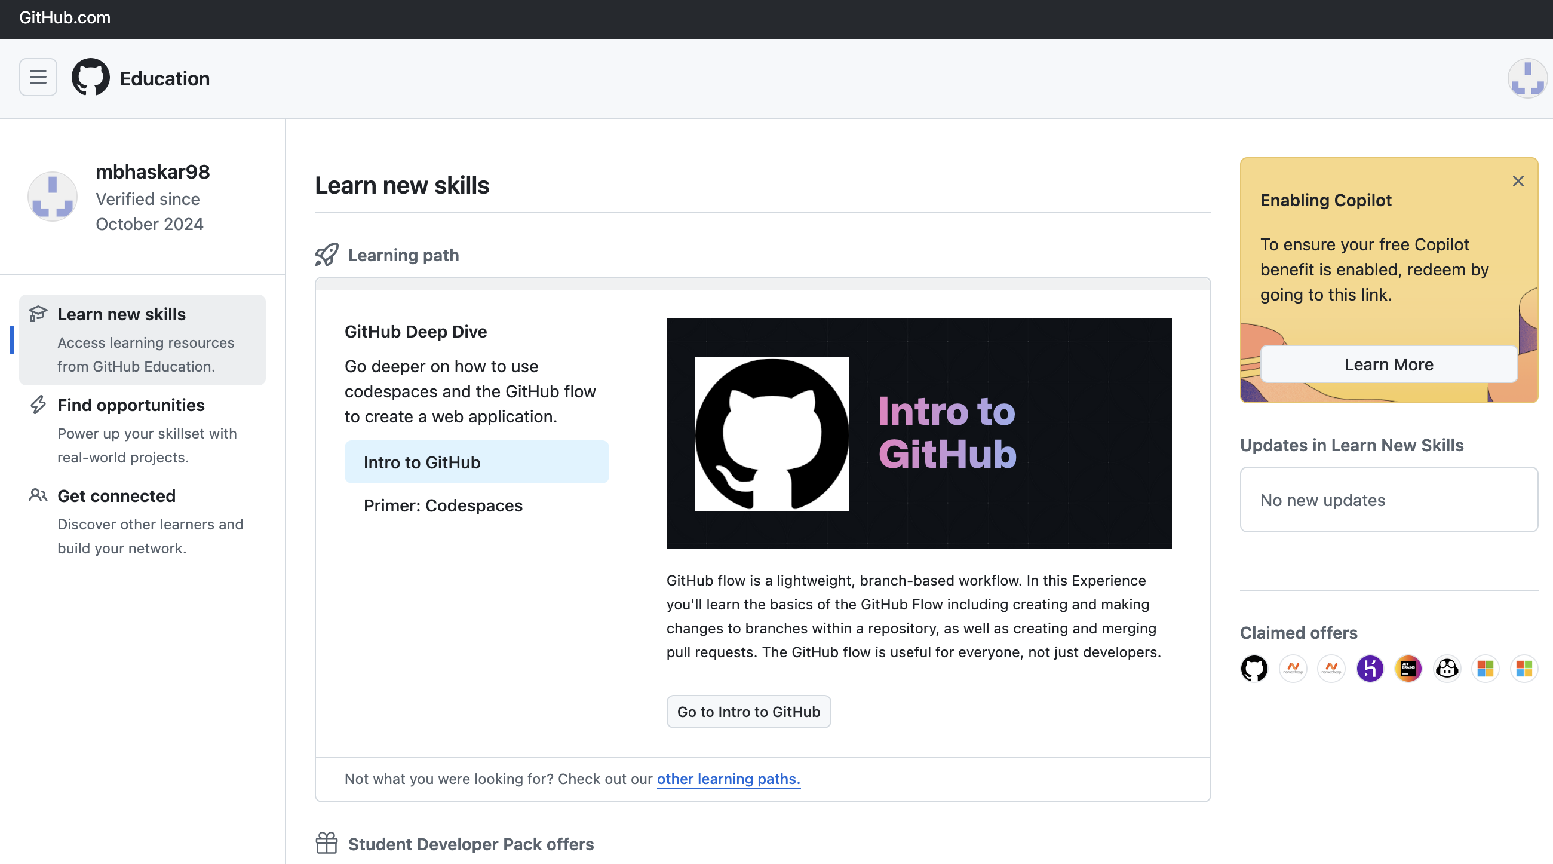Dismiss the Enabling Copilot card
Image resolution: width=1553 pixels, height=864 pixels.
(1518, 181)
